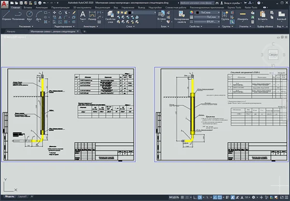Click the Сверху face of the ViewCube
The height and width of the screenshot is (201, 290).
[x=273, y=55]
